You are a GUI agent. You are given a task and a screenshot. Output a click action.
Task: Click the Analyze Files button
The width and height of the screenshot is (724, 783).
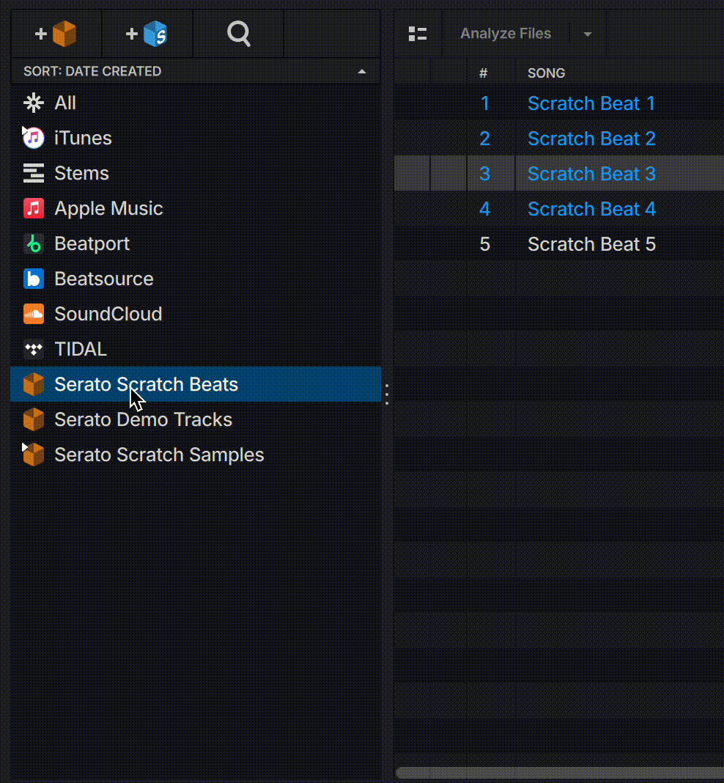[x=506, y=34]
